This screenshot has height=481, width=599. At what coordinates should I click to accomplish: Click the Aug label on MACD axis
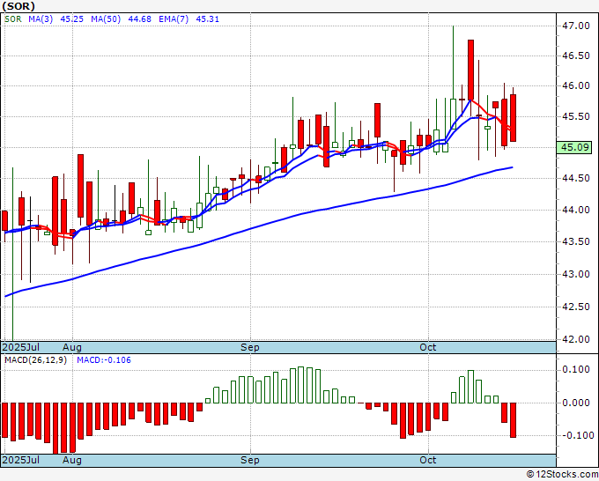click(72, 460)
